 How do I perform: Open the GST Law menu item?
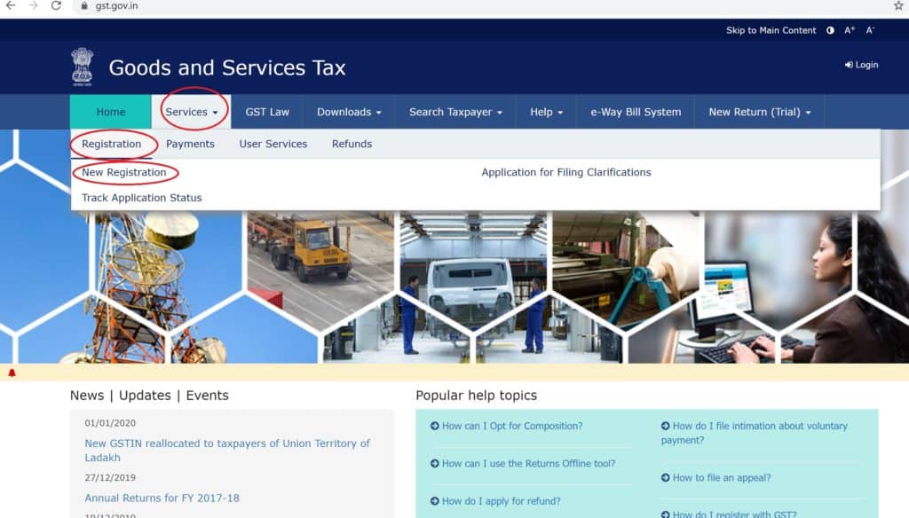point(267,112)
